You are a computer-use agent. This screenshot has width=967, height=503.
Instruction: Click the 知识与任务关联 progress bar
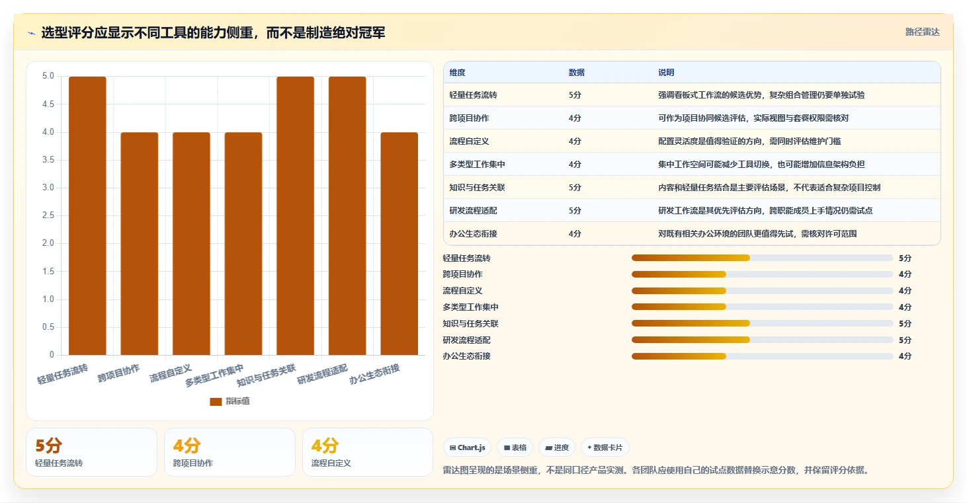tap(763, 323)
